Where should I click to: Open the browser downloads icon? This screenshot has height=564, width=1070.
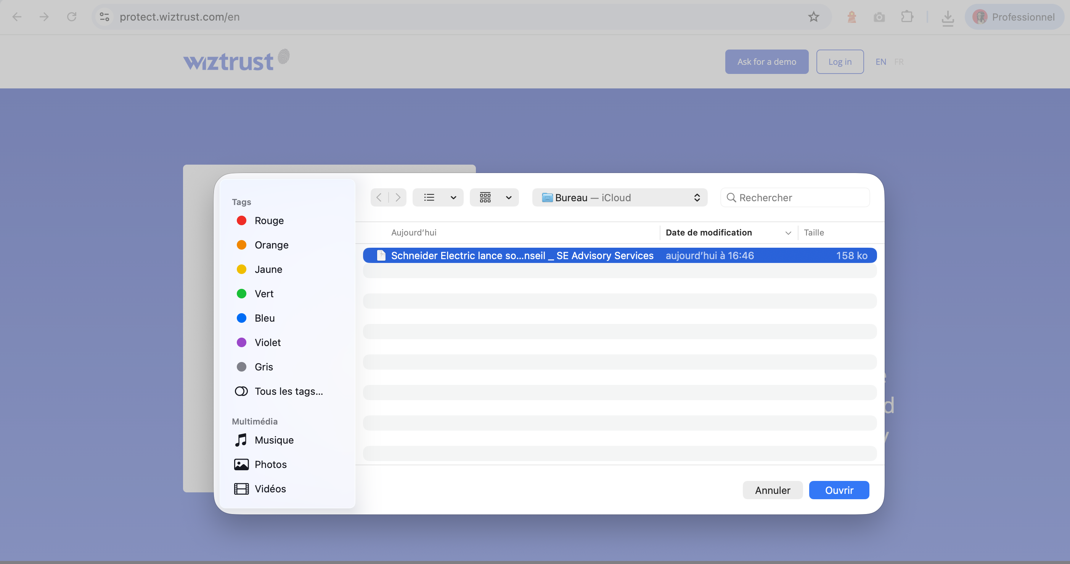pyautogui.click(x=948, y=18)
